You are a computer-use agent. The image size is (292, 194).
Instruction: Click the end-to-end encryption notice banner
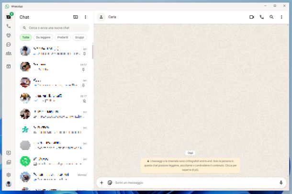point(191,165)
